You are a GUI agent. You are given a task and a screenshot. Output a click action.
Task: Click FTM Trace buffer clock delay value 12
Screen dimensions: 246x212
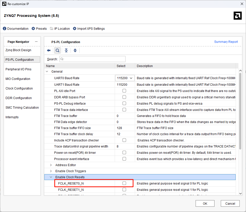[x=118, y=134]
